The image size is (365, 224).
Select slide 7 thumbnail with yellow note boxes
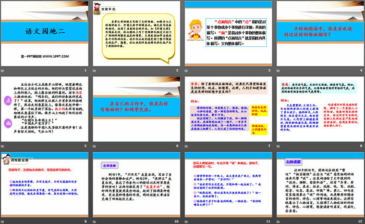228,109
